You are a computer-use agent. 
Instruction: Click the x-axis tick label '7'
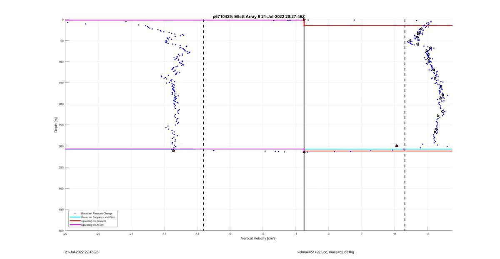(361, 234)
